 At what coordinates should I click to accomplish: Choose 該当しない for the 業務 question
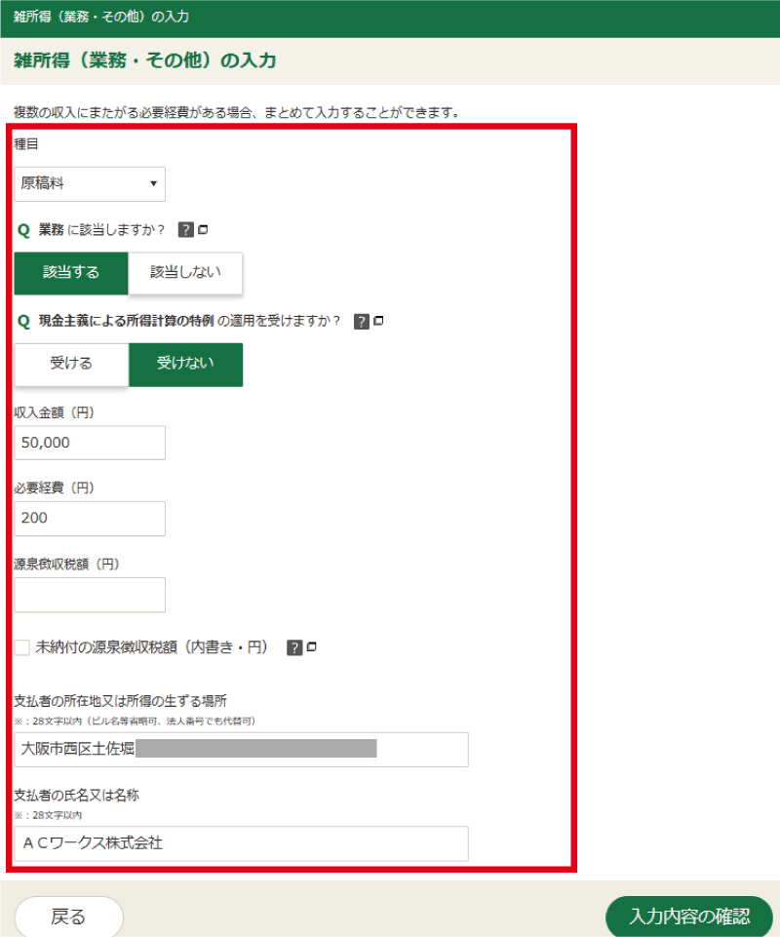pyautogui.click(x=185, y=273)
